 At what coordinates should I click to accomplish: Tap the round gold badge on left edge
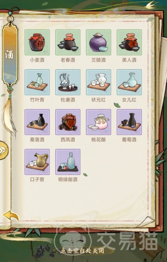click(x=4, y=150)
